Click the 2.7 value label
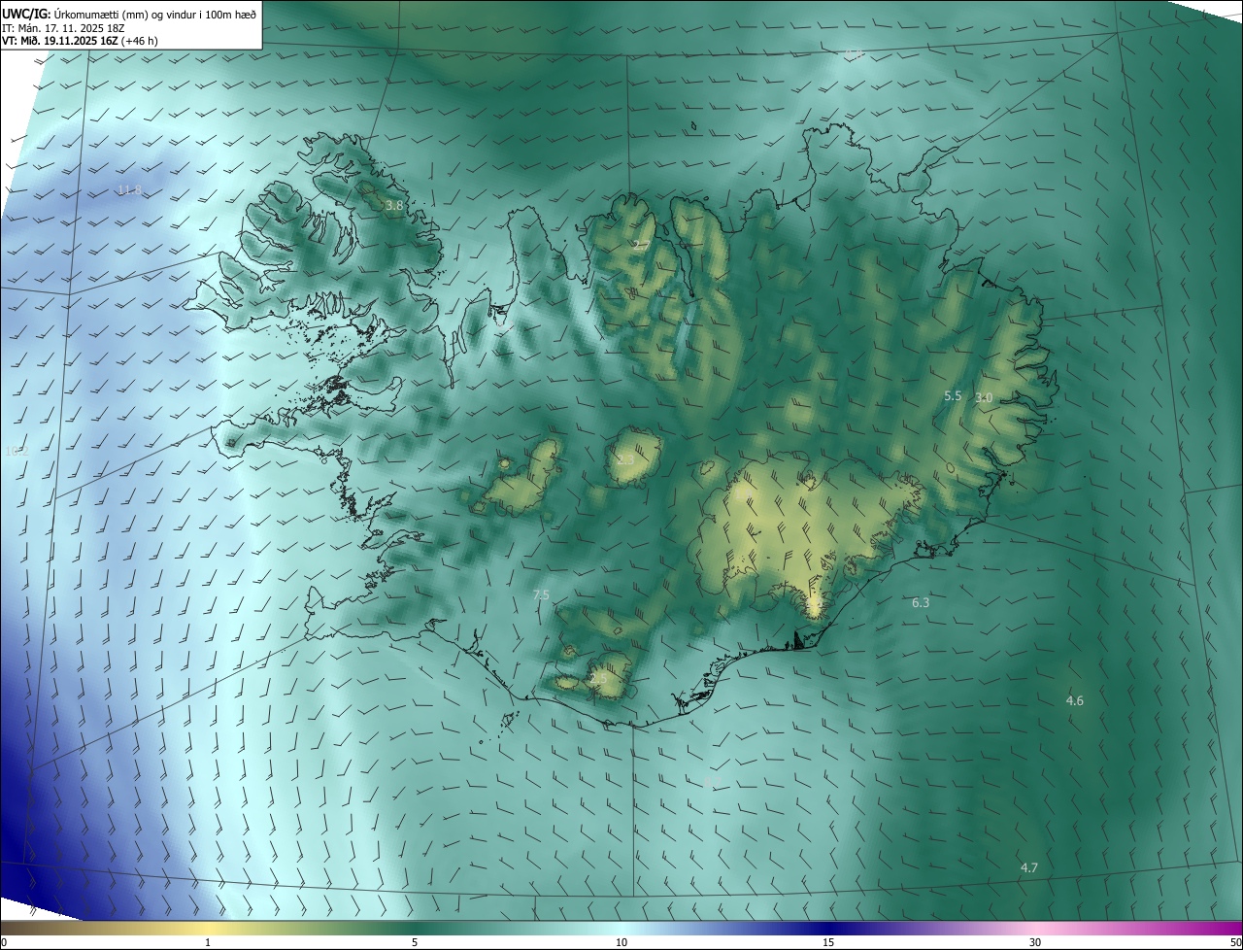Image resolution: width=1243 pixels, height=950 pixels. [640, 245]
